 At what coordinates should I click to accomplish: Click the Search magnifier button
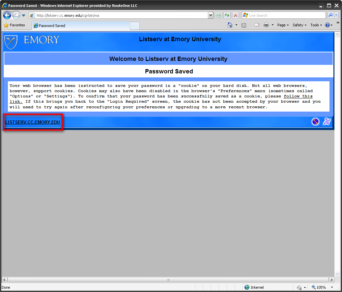(331, 15)
